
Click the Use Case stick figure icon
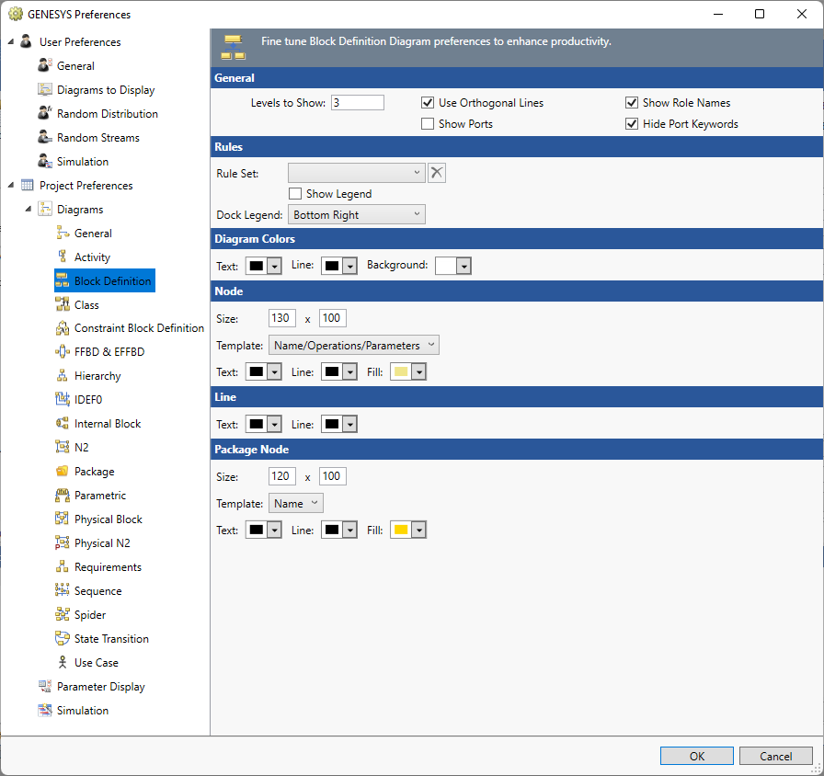click(63, 663)
